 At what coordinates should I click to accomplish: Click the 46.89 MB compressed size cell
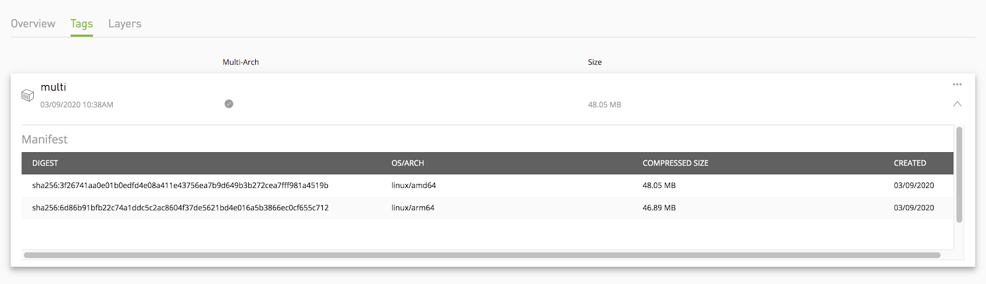[659, 208]
